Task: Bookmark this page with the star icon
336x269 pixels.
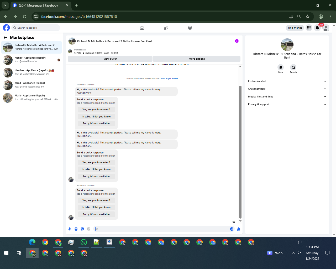Action: click(308, 17)
